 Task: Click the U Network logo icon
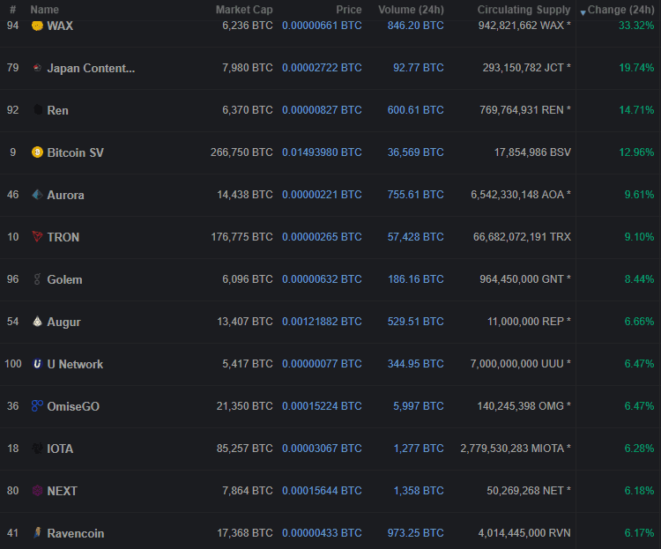pyautogui.click(x=37, y=363)
